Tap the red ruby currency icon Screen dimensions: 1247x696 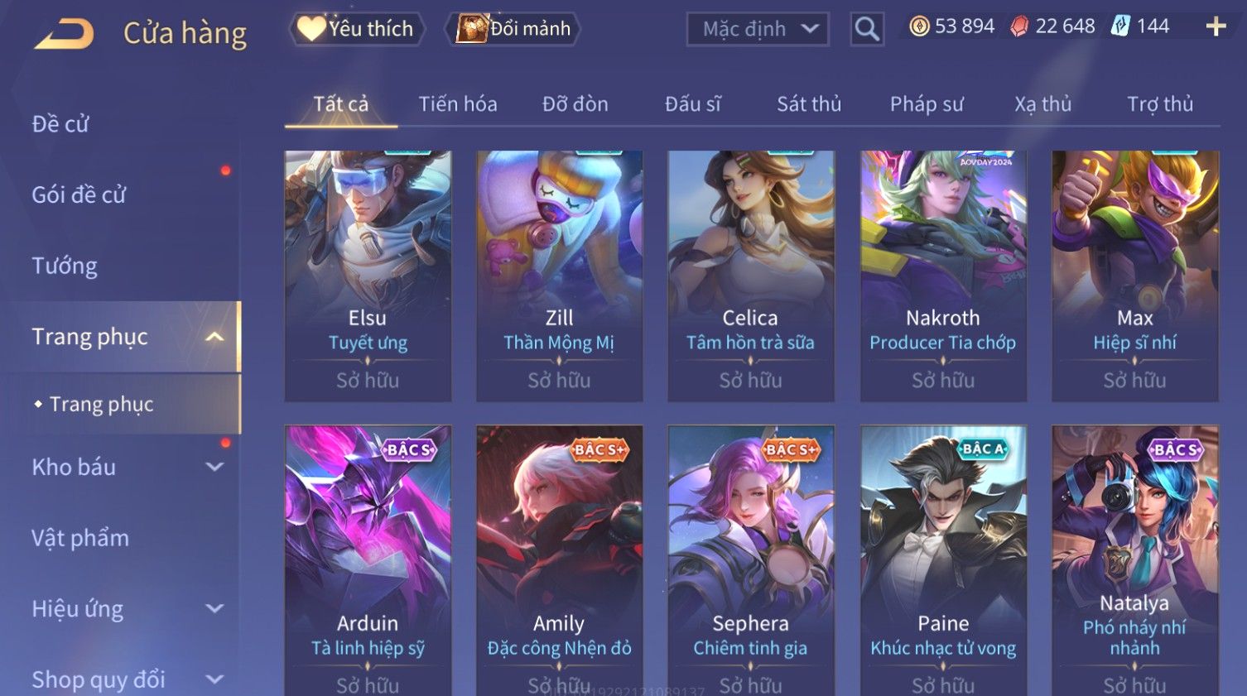click(x=1019, y=26)
